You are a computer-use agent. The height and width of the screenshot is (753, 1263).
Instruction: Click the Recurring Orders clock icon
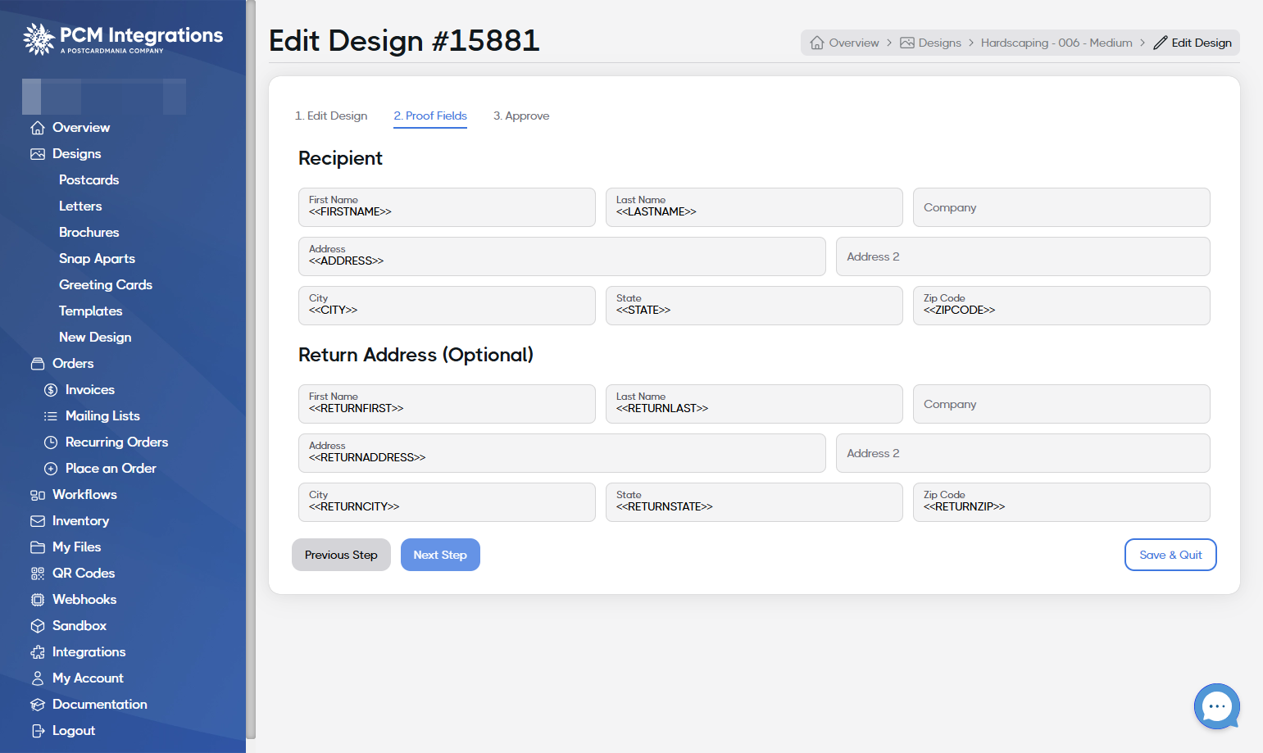pos(51,442)
